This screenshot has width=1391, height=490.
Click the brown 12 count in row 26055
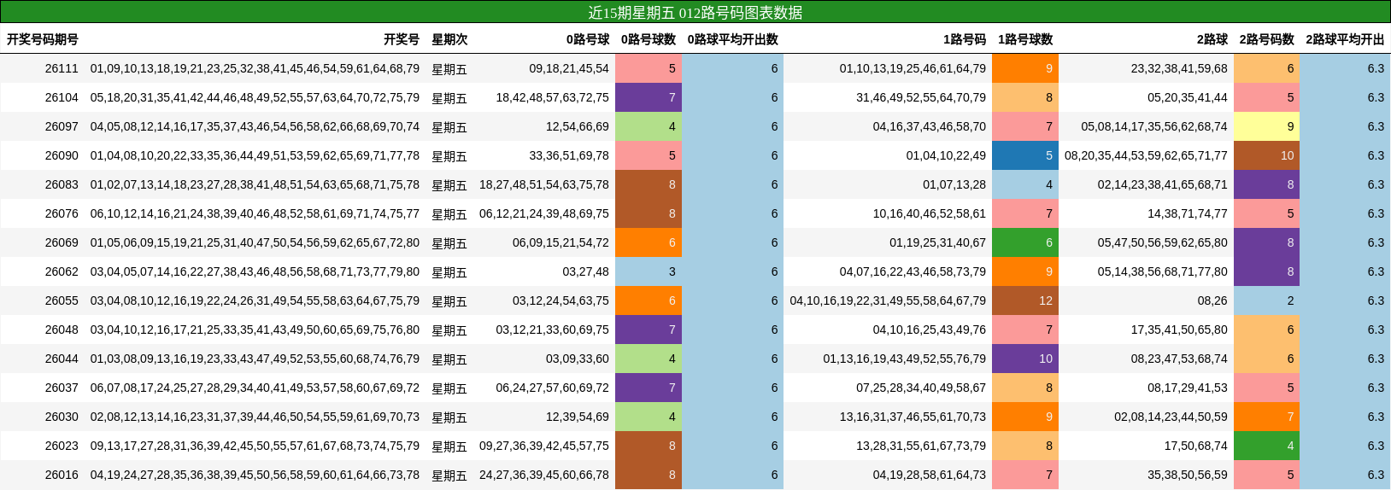pyautogui.click(x=1025, y=300)
